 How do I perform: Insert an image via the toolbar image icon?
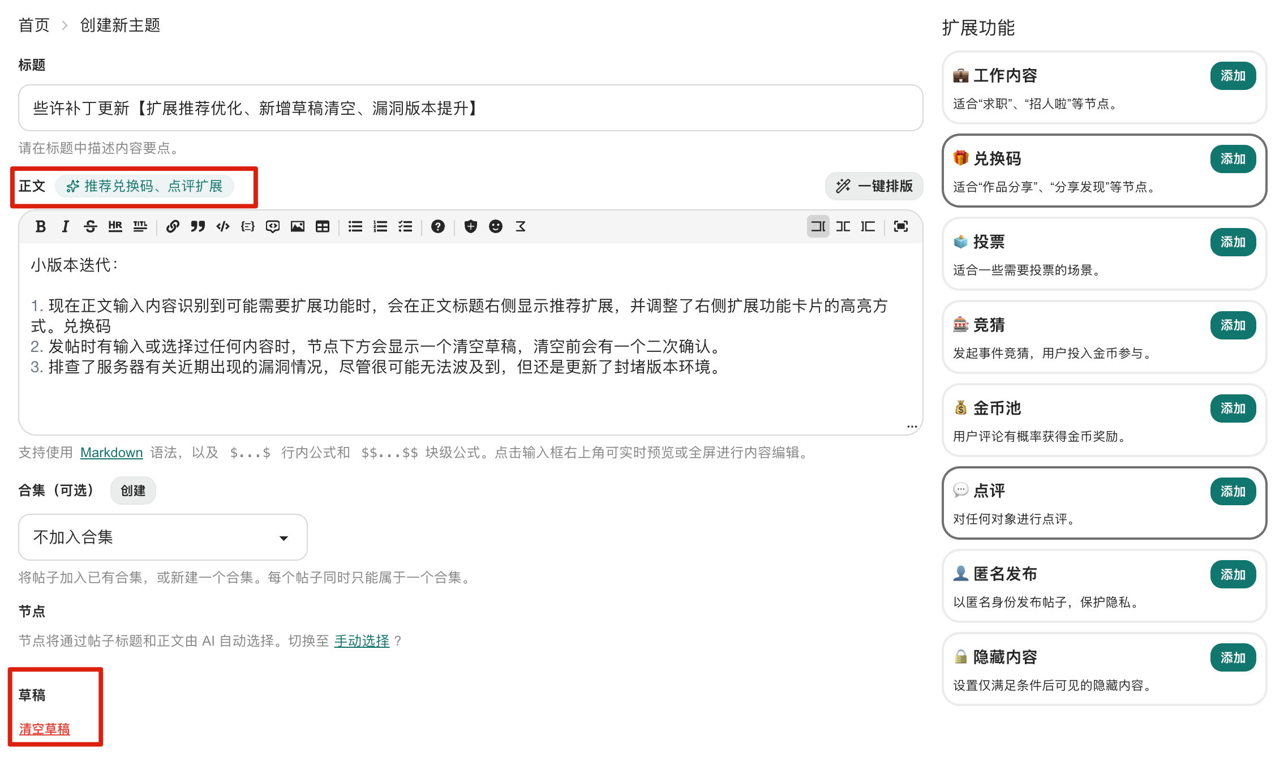[297, 227]
